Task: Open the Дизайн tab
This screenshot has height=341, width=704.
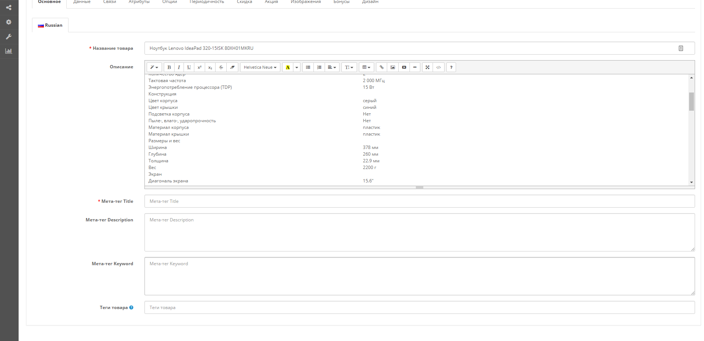Action: pyautogui.click(x=370, y=2)
